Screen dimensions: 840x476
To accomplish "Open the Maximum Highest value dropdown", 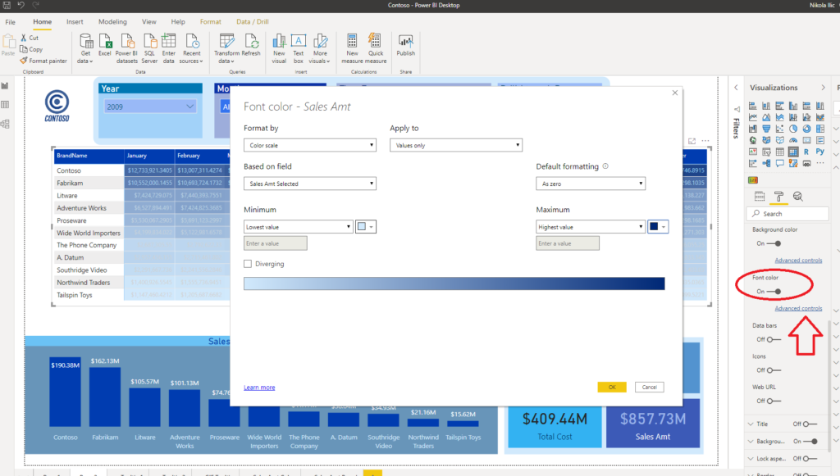I will [591, 227].
